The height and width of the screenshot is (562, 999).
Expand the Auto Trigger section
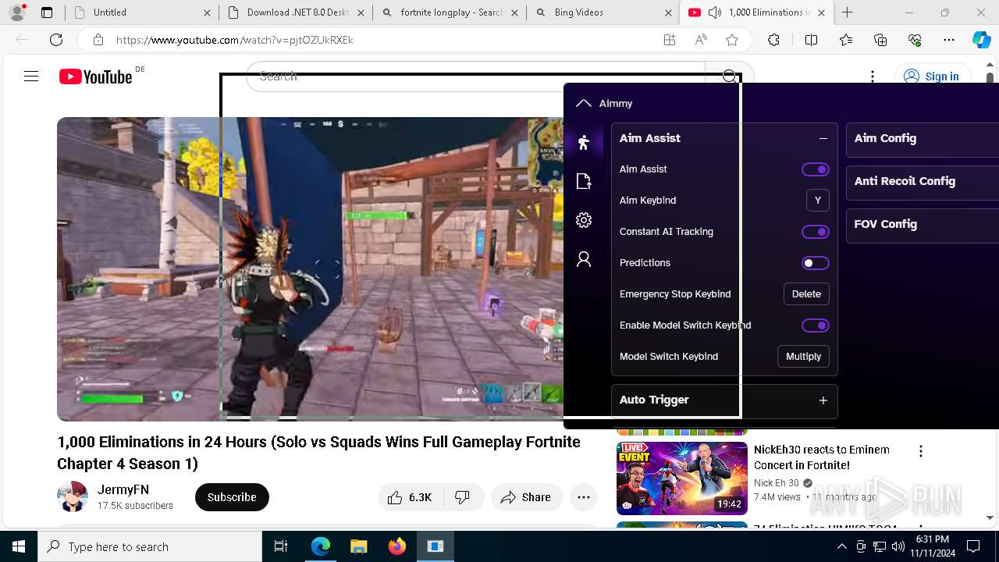823,400
